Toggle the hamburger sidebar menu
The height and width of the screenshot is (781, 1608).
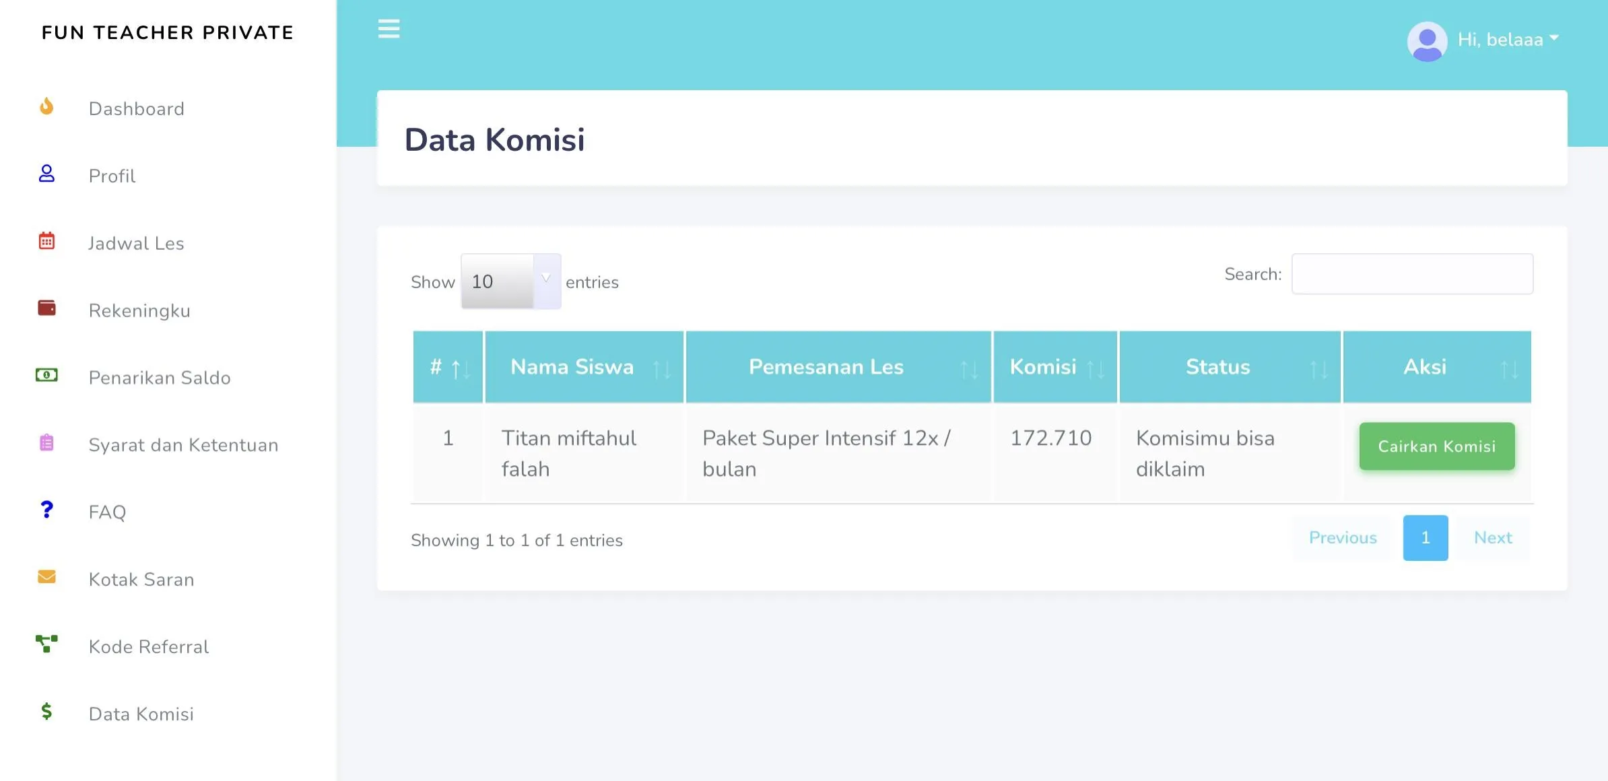pos(389,29)
